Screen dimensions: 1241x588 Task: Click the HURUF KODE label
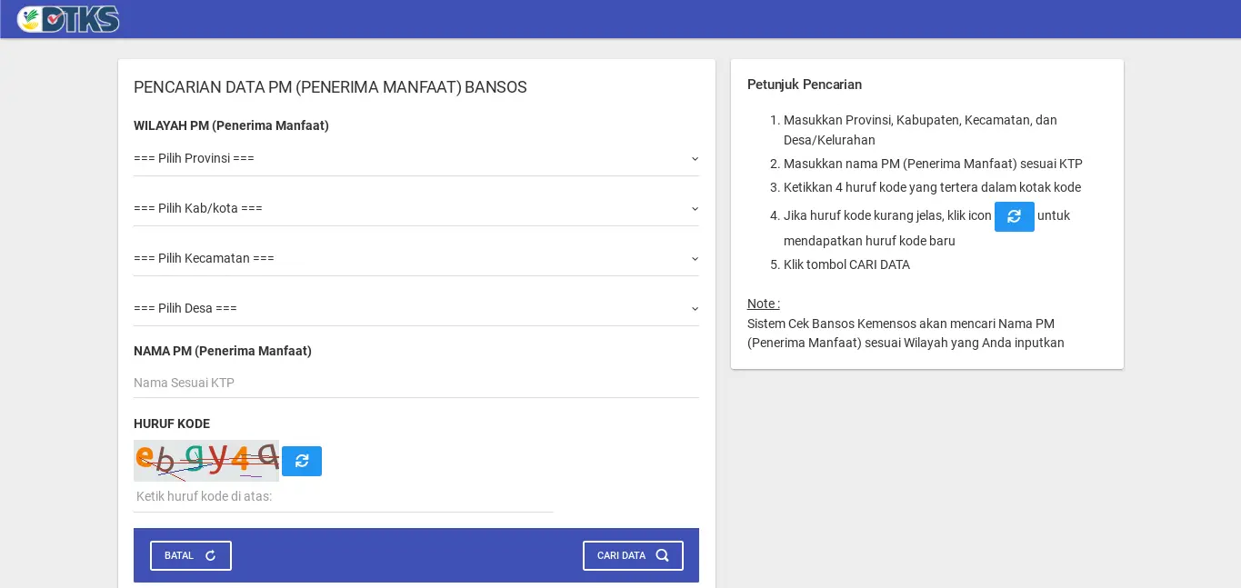click(172, 424)
